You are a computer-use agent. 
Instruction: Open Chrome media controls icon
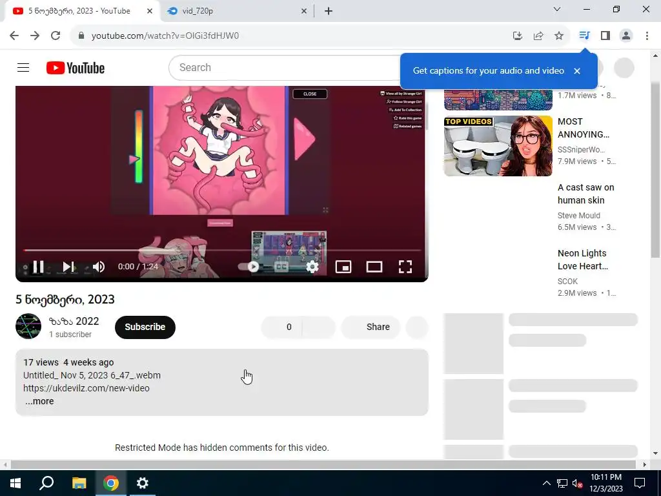point(584,36)
